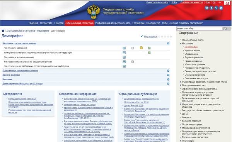This screenshot has width=232, height=142.
Task: Open Дети в России, 2009 link
Action: (x=134, y=106)
